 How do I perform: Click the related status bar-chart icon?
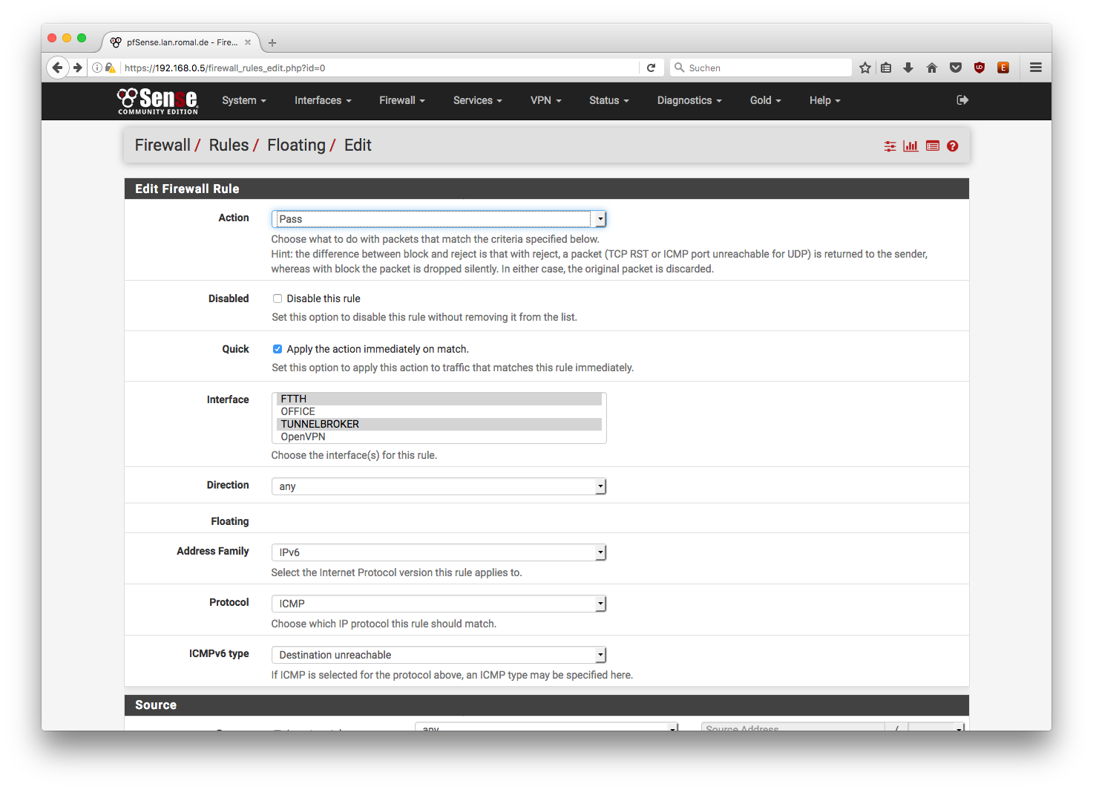(910, 146)
